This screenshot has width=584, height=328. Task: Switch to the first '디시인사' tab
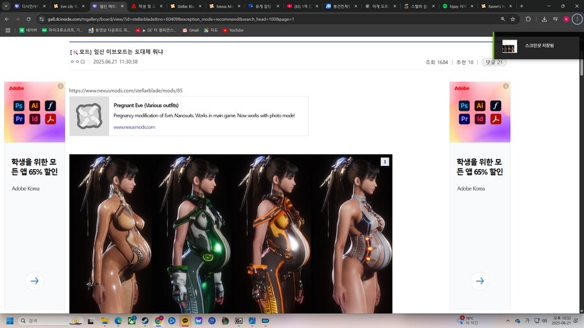[x=30, y=6]
